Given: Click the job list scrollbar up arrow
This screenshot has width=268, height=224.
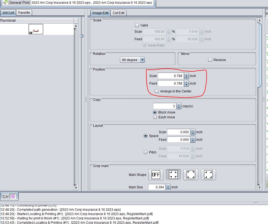Looking at the screenshot, I should click(x=76, y=26).
